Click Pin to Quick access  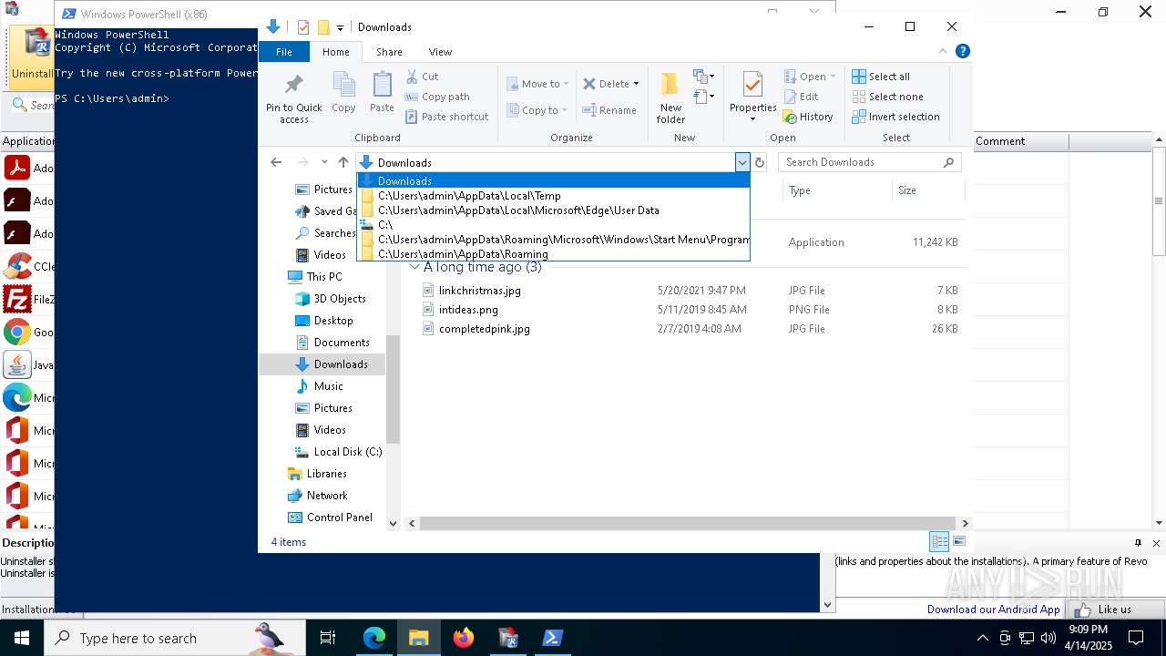(293, 98)
